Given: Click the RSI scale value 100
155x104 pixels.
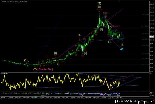Looking at the screenshot, I should [x=151, y=73].
